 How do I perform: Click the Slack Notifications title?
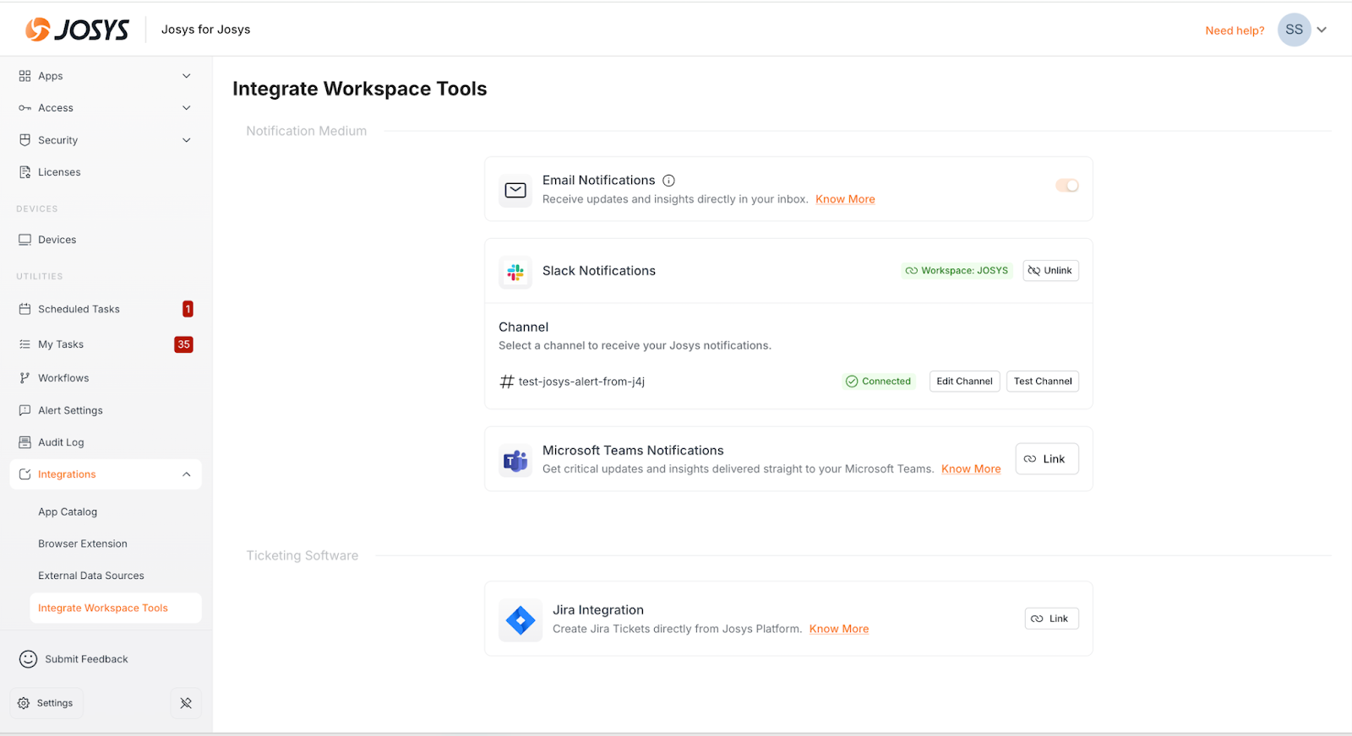click(x=599, y=271)
